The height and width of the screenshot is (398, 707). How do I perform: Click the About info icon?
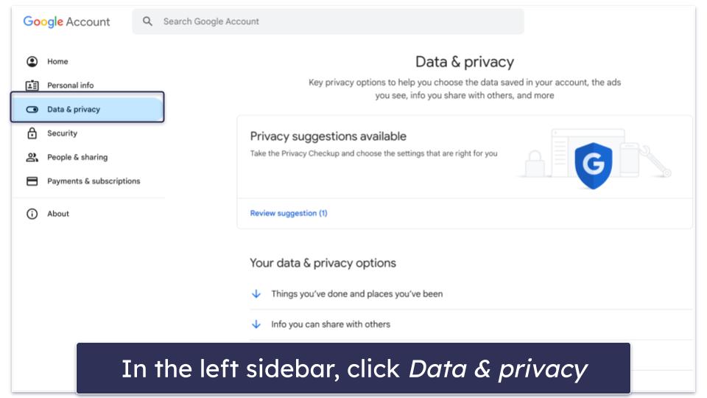32,214
